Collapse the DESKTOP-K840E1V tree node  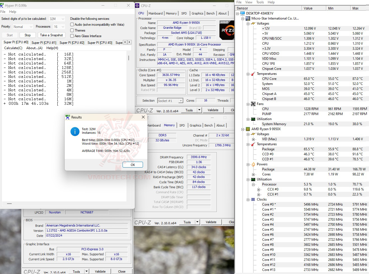coord(237,13)
